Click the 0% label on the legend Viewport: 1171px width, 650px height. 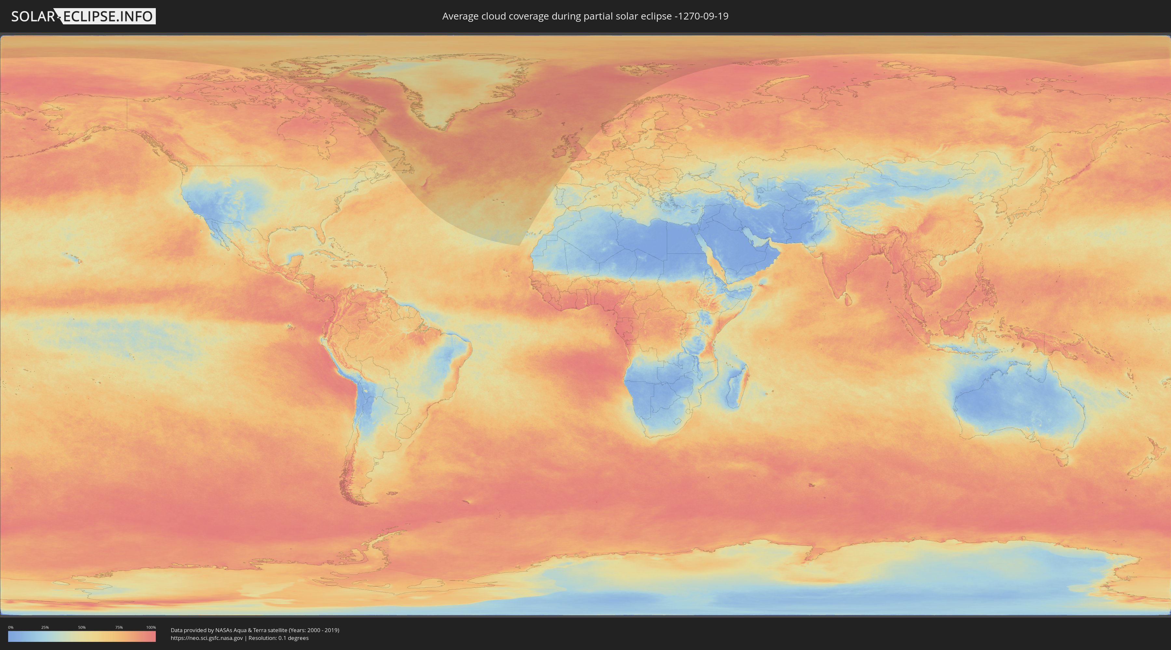10,627
